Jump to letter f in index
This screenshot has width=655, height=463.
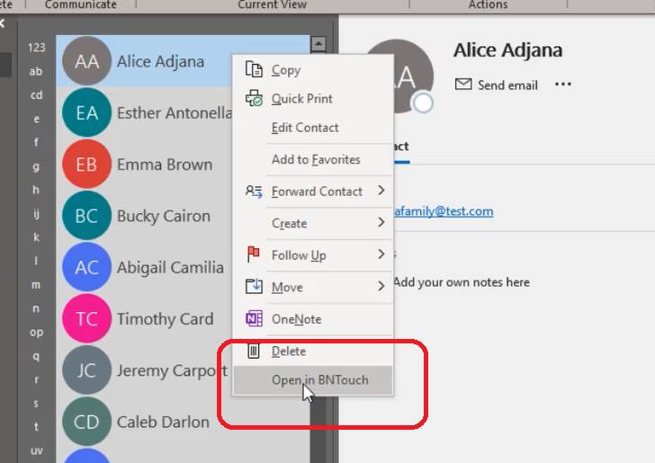(x=36, y=142)
